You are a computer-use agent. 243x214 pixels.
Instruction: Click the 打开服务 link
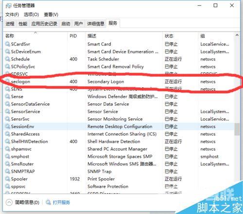[61, 202]
